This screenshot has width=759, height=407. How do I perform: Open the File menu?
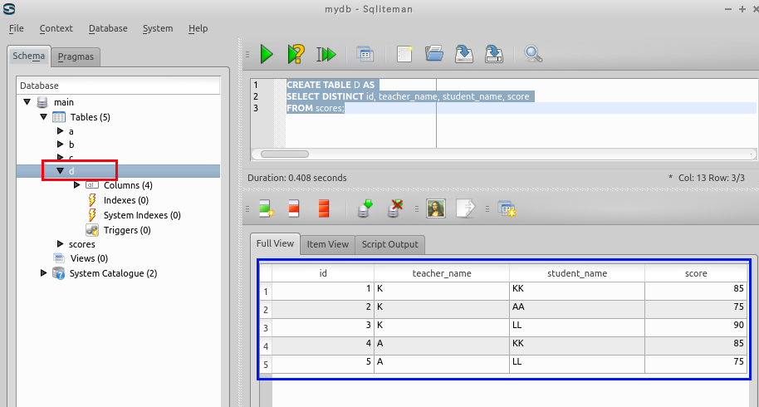point(17,28)
